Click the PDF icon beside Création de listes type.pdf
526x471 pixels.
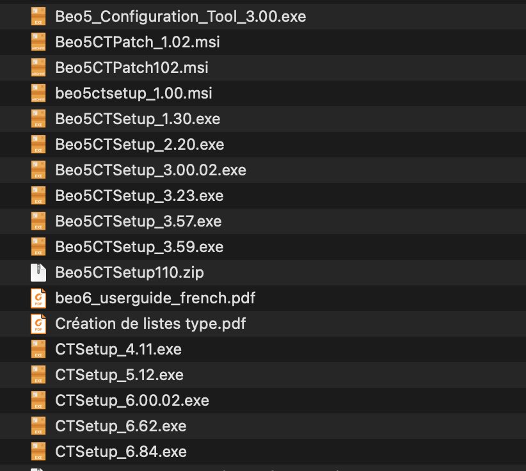(39, 324)
